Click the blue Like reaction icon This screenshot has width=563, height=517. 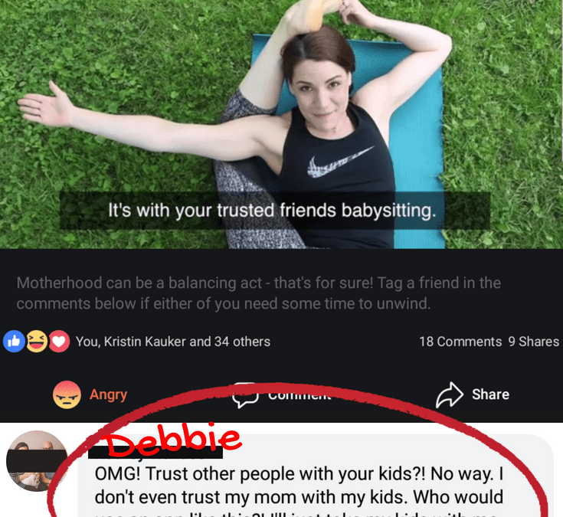pos(14,341)
